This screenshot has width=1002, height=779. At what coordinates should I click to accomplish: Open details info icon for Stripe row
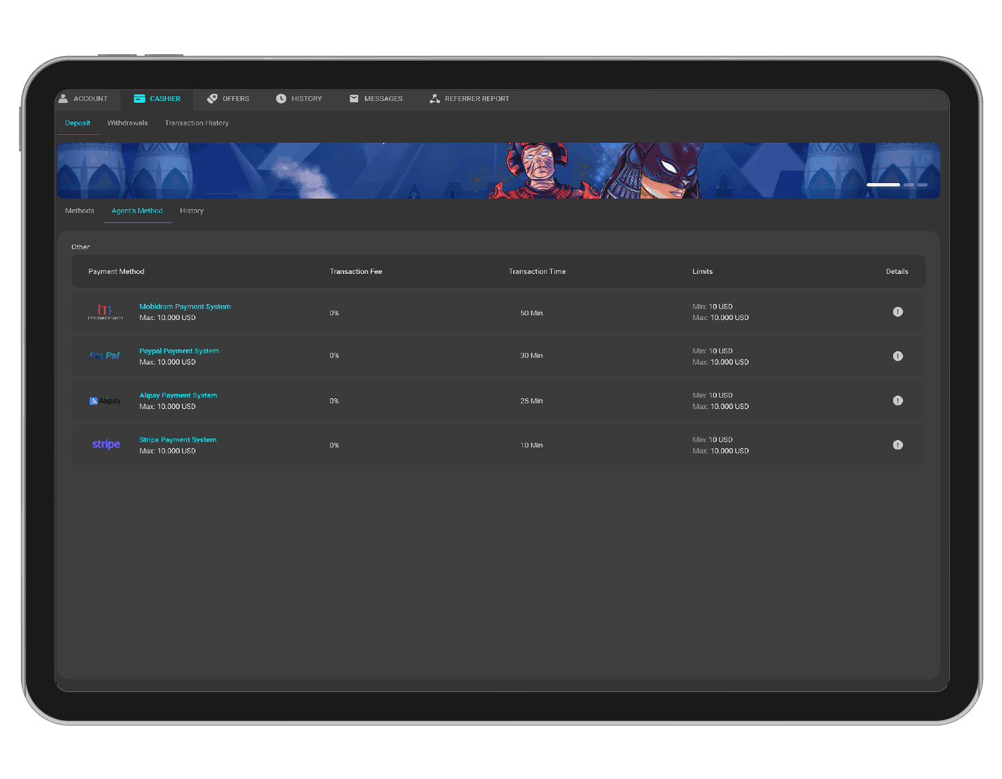898,445
